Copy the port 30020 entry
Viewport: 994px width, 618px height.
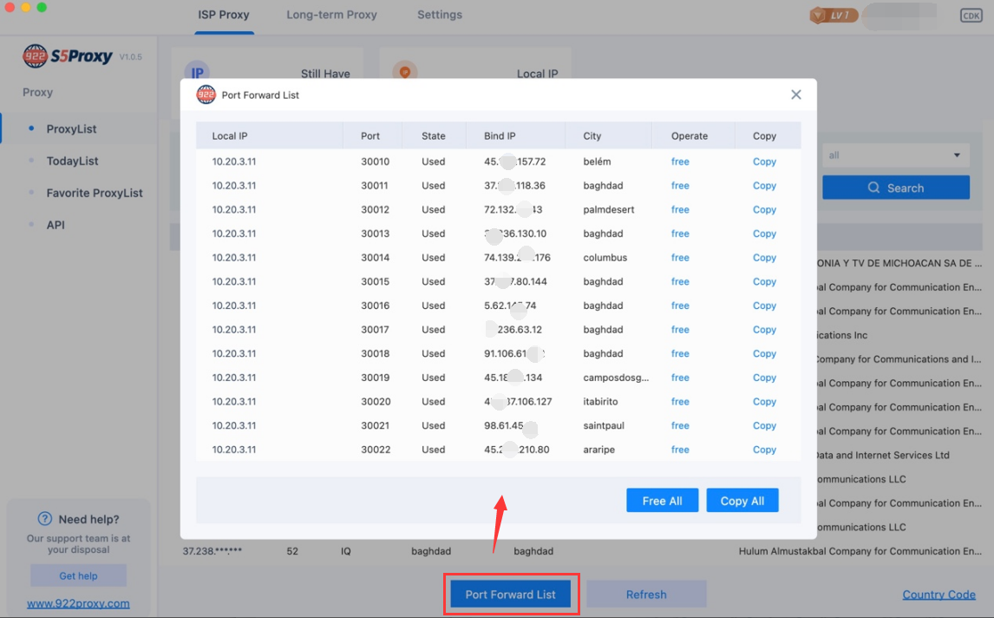764,402
